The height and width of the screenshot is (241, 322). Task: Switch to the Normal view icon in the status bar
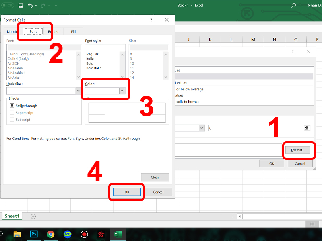click(x=312, y=224)
